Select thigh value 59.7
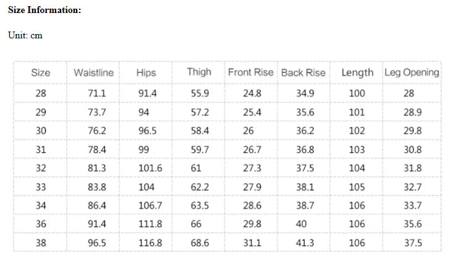The image size is (456, 261). 200,149
